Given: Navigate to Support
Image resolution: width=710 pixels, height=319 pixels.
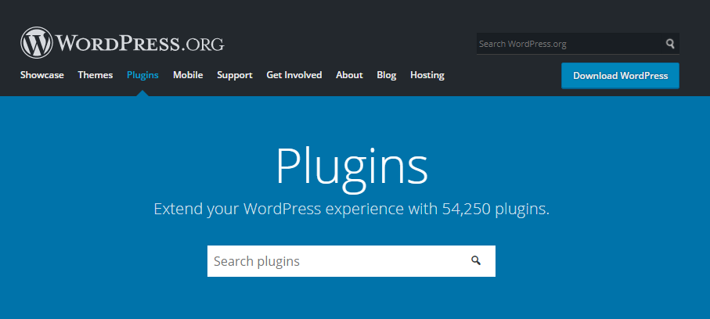Looking at the screenshot, I should 235,75.
